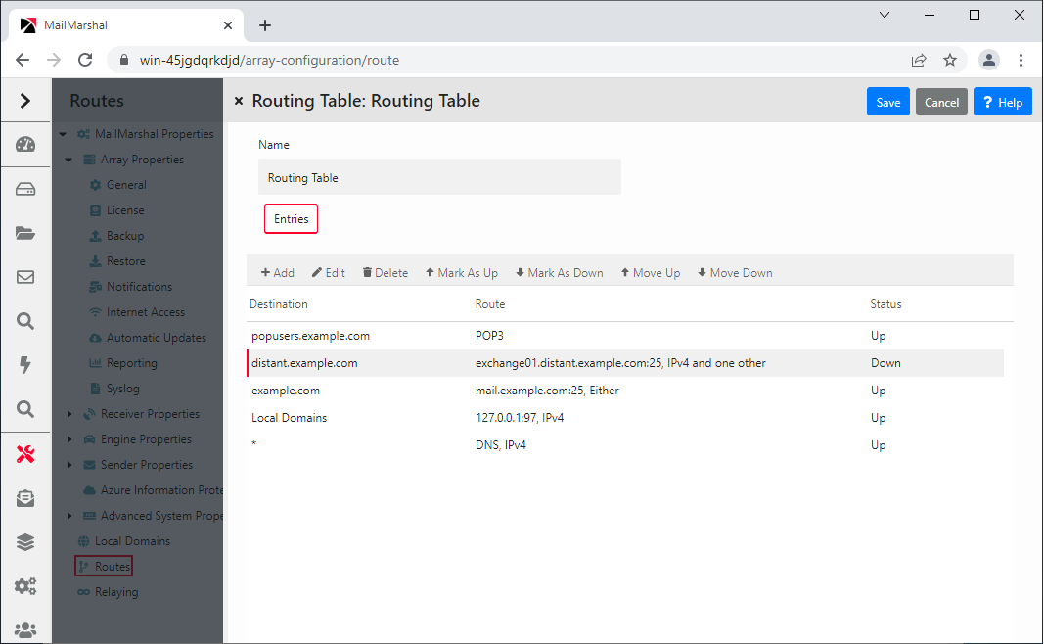Open Help from the blue Help button
Viewport: 1044px width, 644px height.
1002,101
